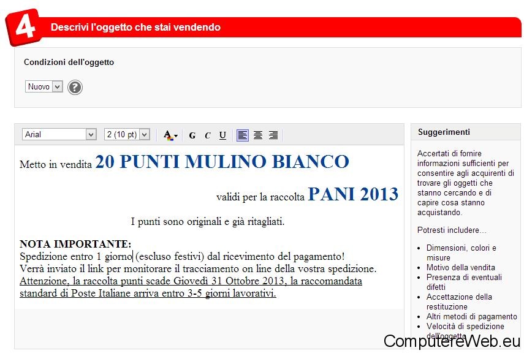Screen dimensions: 524x353
Task: Open the Arial font family dropdown
Action: [59, 134]
